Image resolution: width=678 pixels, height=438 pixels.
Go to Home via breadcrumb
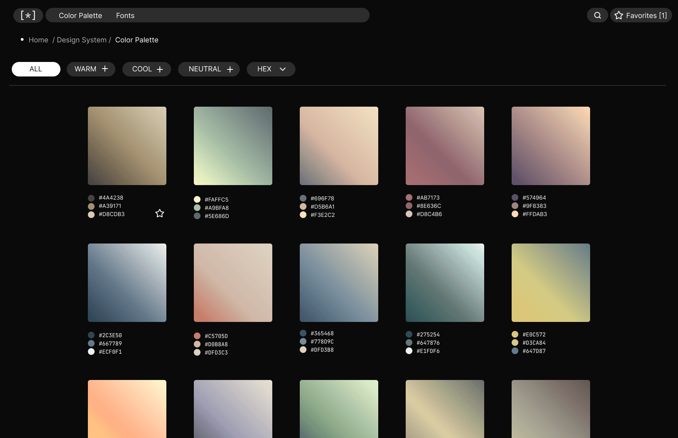tap(38, 40)
